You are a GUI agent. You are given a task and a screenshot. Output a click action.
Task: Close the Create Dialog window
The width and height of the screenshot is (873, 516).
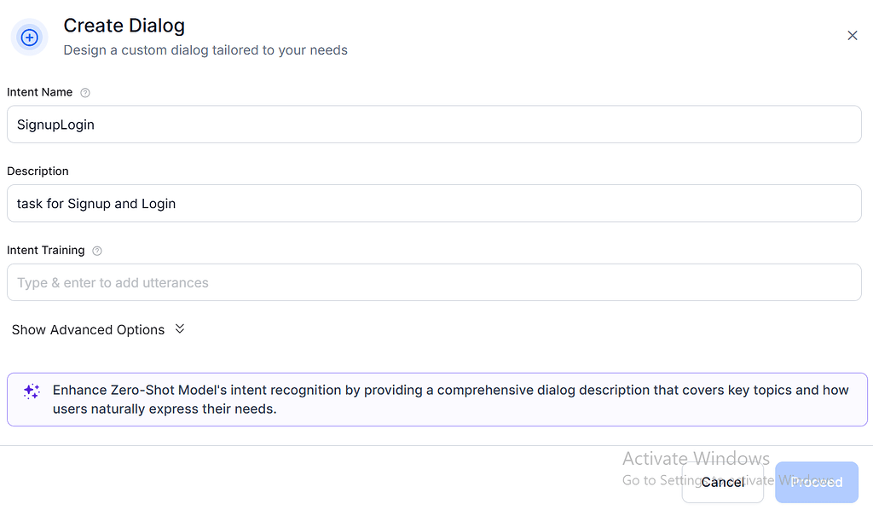tap(852, 36)
